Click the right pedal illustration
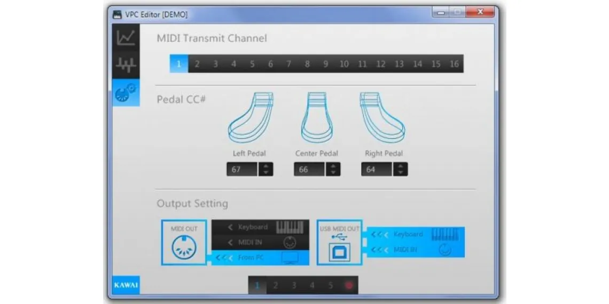Screen dimensions: 609x304 pos(382,118)
